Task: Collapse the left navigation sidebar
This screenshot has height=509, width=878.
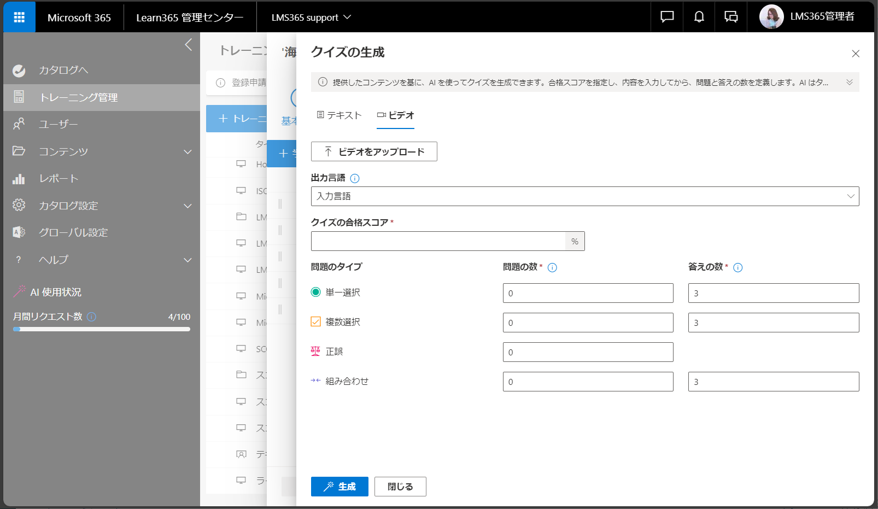Action: pyautogui.click(x=188, y=45)
